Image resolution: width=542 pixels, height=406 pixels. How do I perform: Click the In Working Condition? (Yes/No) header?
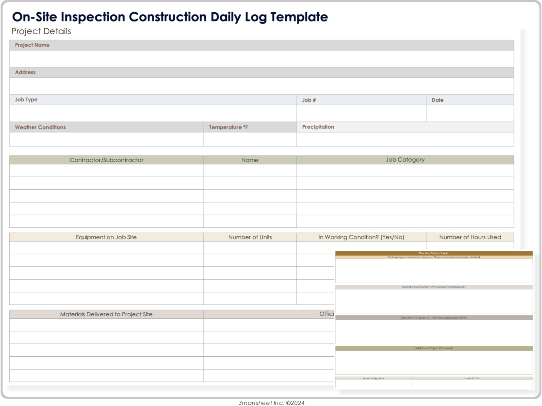(x=361, y=237)
